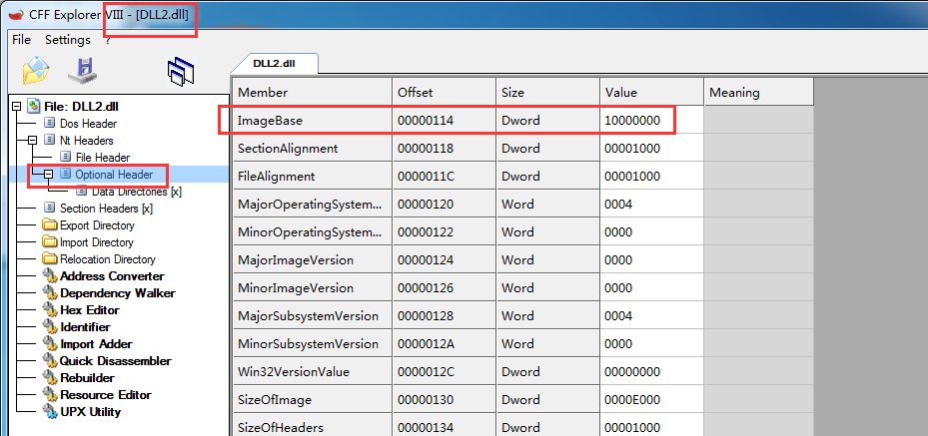The height and width of the screenshot is (436, 928).
Task: Select the SizeOfHeaders member cell
Action: 312,425
